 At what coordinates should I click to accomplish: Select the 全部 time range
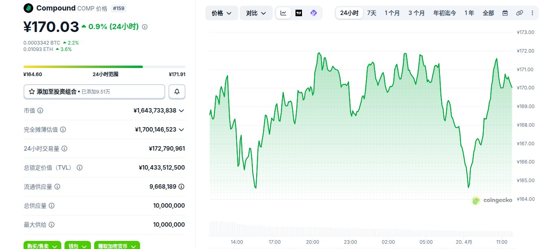(x=488, y=13)
